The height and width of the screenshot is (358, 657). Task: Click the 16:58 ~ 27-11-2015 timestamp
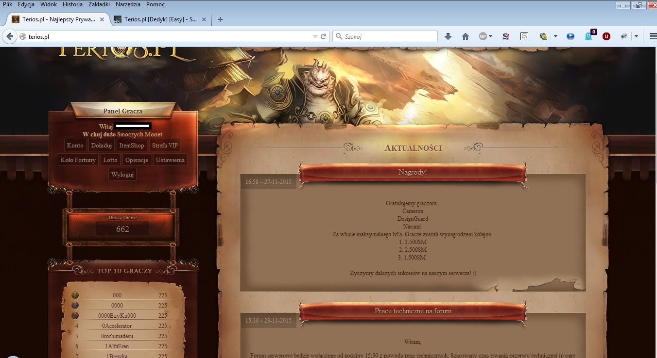coord(268,182)
